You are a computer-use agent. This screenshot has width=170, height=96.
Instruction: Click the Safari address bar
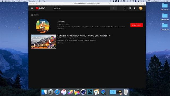click(x=87, y=4)
